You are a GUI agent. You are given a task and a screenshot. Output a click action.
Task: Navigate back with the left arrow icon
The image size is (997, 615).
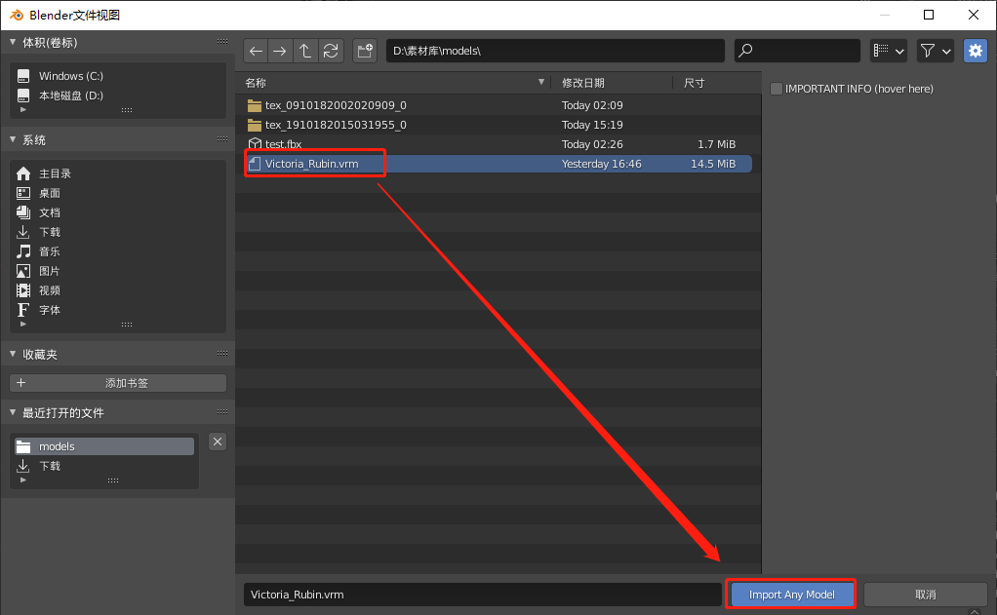coord(255,51)
